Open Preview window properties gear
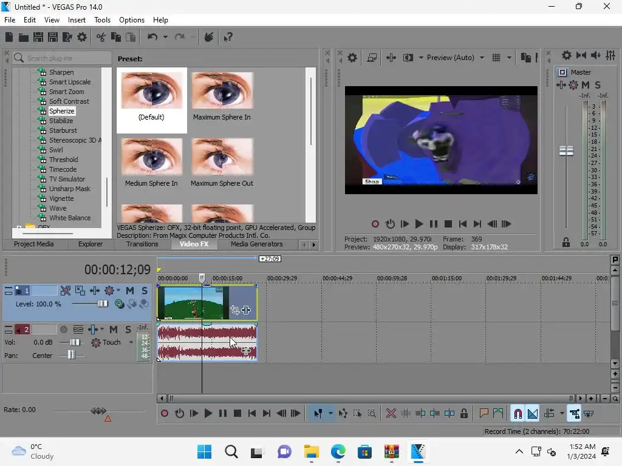This screenshot has height=466, width=622. coord(352,58)
